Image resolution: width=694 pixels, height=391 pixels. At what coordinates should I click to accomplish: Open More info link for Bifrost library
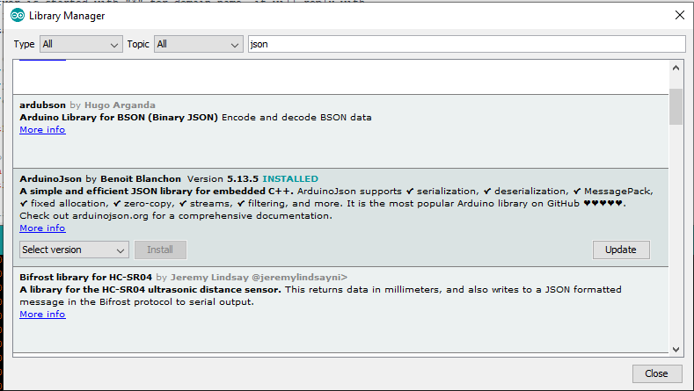tap(42, 314)
